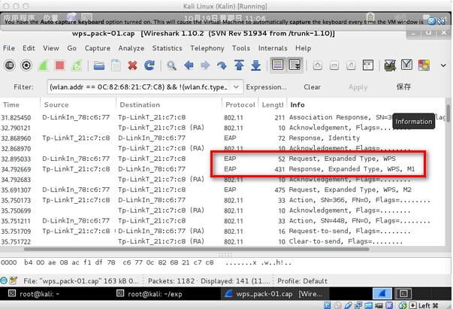The height and width of the screenshot is (309, 453).
Task: Open the Telephony menu
Action: coord(207,48)
